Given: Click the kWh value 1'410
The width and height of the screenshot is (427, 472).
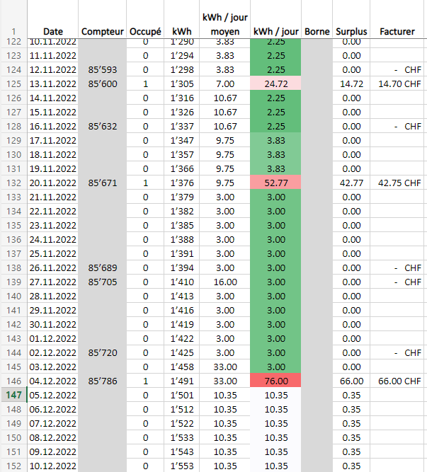Looking at the screenshot, I should point(181,282).
